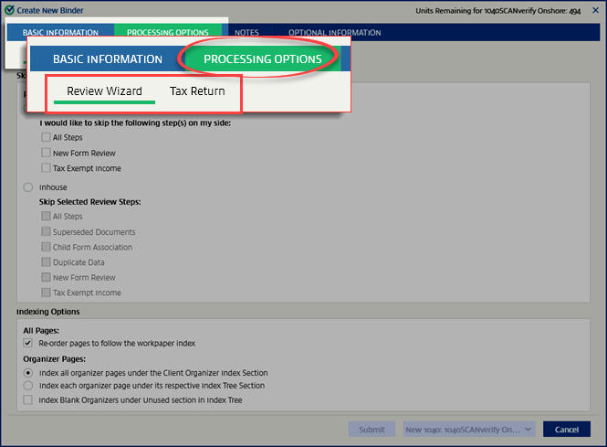Choose Index all organizer pages under Client Organizer
Screen dimensions: 607x447
click(x=28, y=373)
